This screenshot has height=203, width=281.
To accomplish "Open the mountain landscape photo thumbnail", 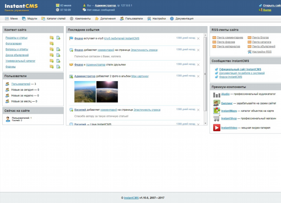I will [x=85, y=92].
